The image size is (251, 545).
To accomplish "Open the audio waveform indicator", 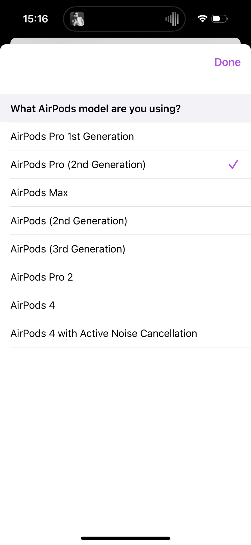I will pos(172,19).
